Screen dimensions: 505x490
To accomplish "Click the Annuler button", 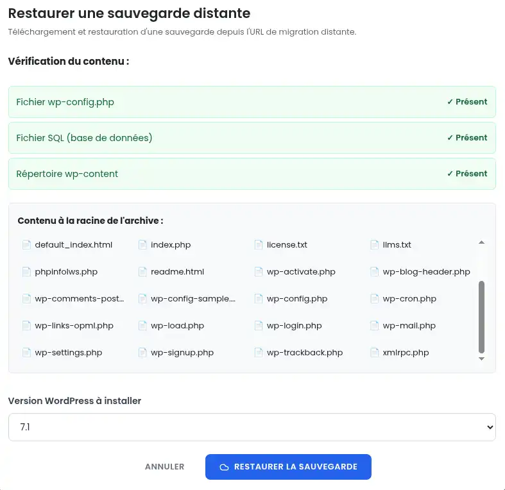I will [x=164, y=467].
